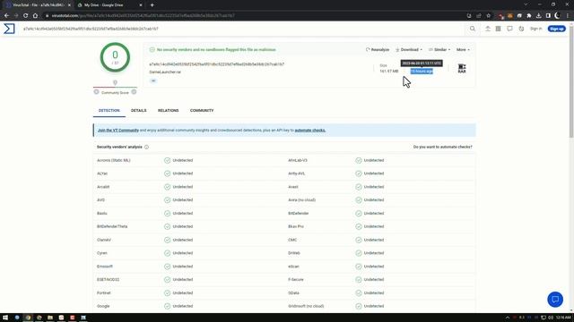Expand the More dropdown
574x322 pixels.
(463, 50)
